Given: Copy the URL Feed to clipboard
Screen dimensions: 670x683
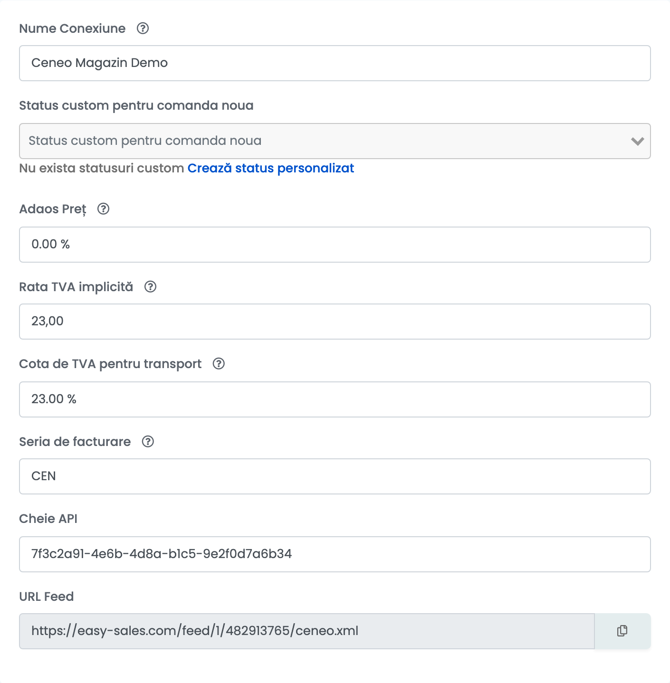Looking at the screenshot, I should tap(622, 631).
